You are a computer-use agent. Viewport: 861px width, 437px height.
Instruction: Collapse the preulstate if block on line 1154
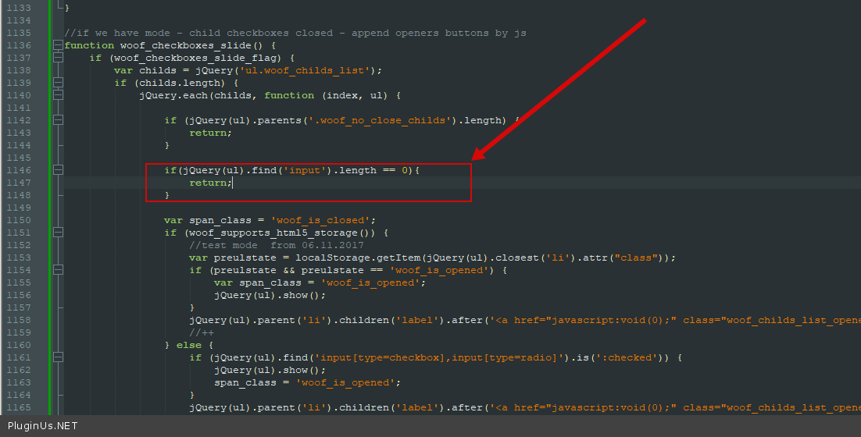click(x=58, y=270)
